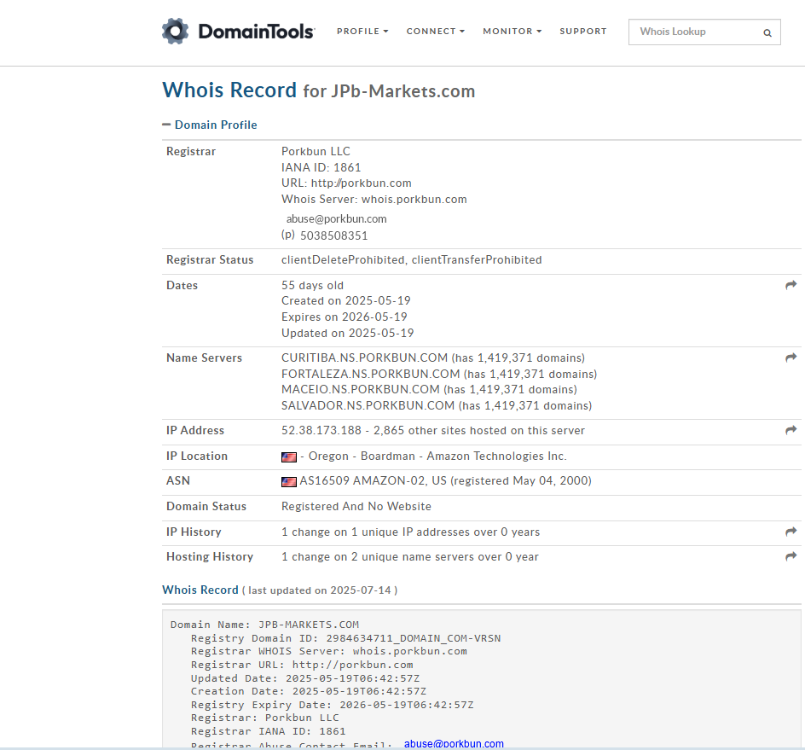This screenshot has width=805, height=750.
Task: Click share arrow in IP Address row
Action: click(x=791, y=430)
